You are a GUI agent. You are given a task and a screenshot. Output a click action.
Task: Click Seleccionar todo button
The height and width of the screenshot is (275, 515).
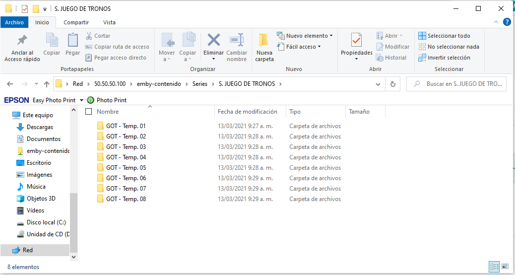(444, 36)
